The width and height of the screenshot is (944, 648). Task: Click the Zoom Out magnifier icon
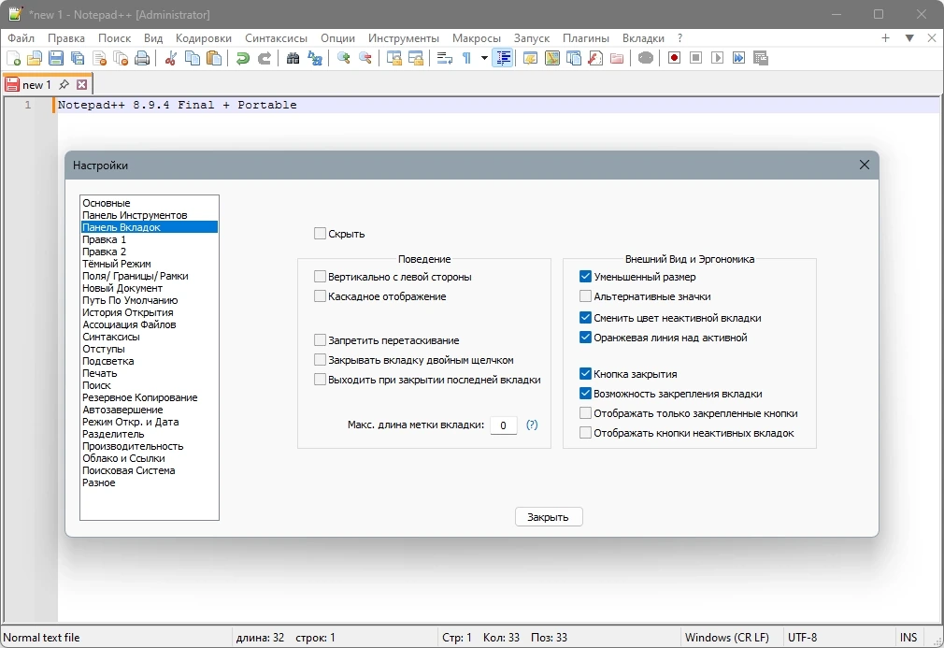click(365, 58)
